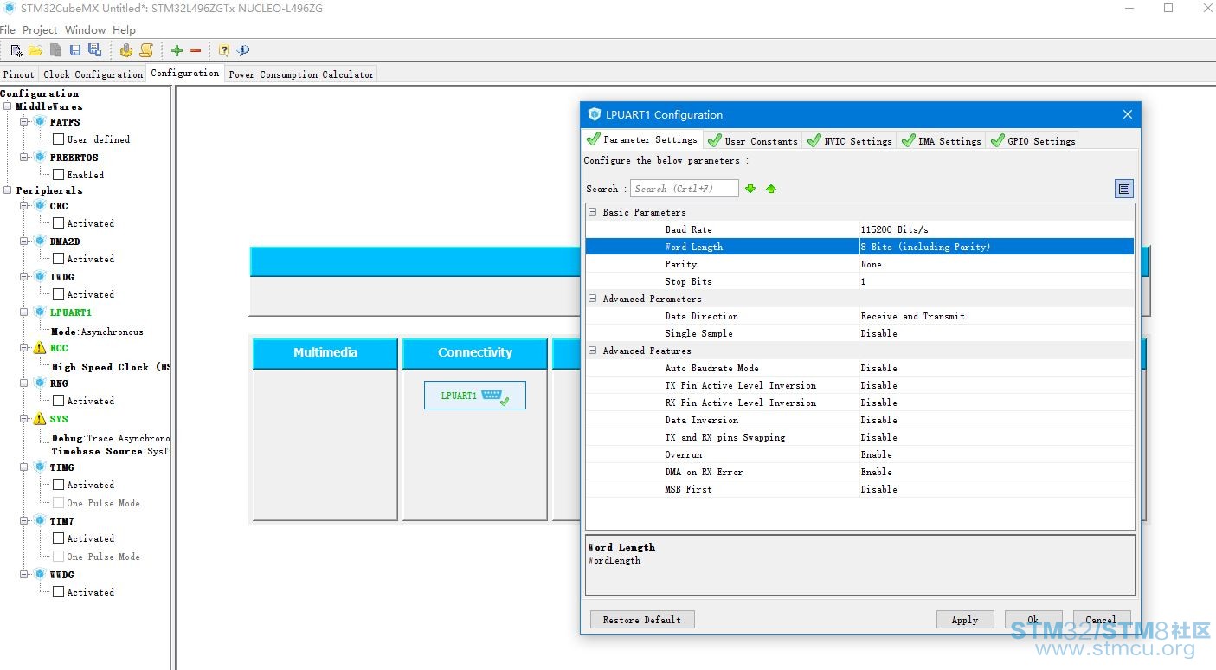The image size is (1216, 670).
Task: Click the parameter Search input field
Action: pos(685,189)
